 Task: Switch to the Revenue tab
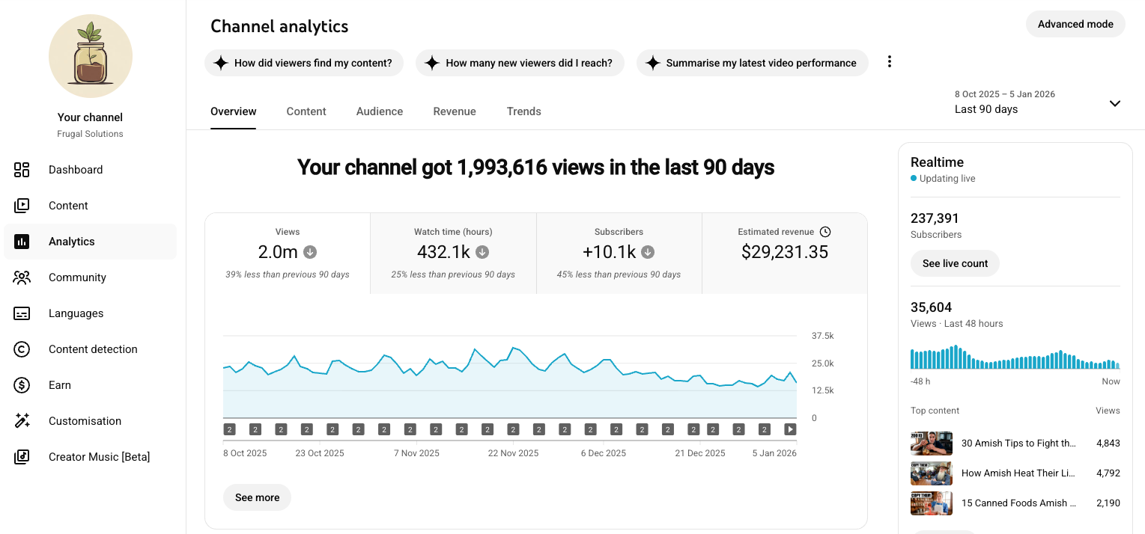(x=455, y=111)
